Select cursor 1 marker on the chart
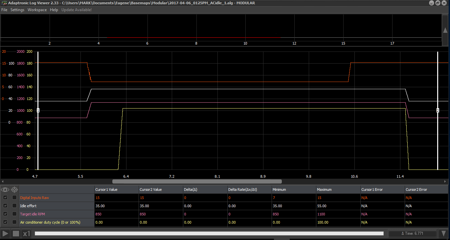This screenshot has height=240, width=450. point(38,110)
